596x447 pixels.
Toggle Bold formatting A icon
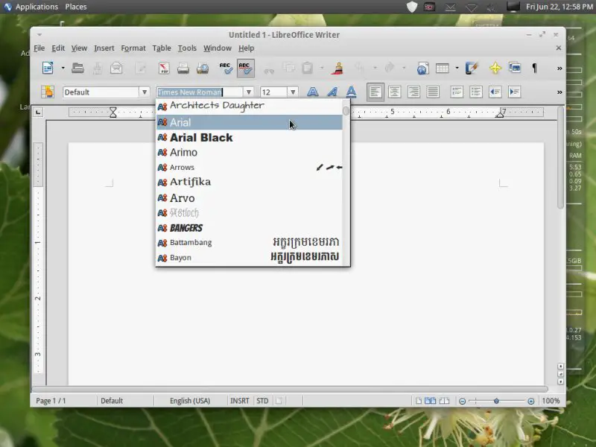(313, 92)
